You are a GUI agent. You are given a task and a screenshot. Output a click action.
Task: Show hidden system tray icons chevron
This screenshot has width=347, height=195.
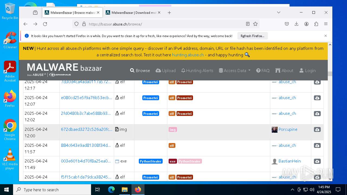pos(292,190)
